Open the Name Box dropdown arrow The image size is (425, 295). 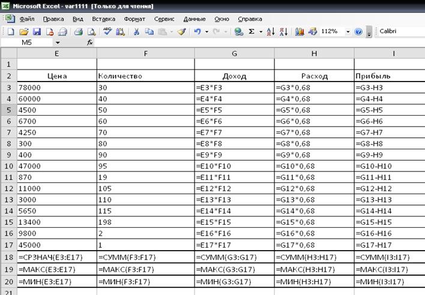58,43
